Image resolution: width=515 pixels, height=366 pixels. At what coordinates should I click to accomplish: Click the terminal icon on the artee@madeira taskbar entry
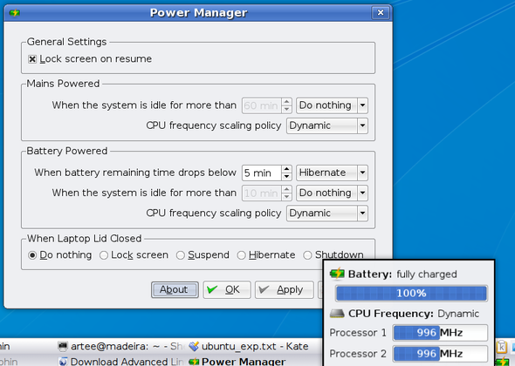(62, 346)
